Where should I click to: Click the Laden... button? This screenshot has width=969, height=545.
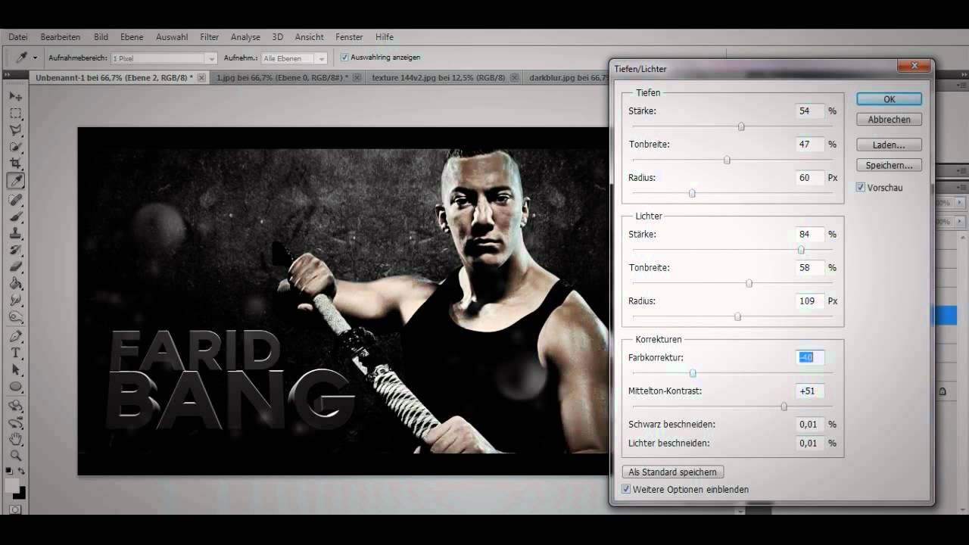coord(889,145)
